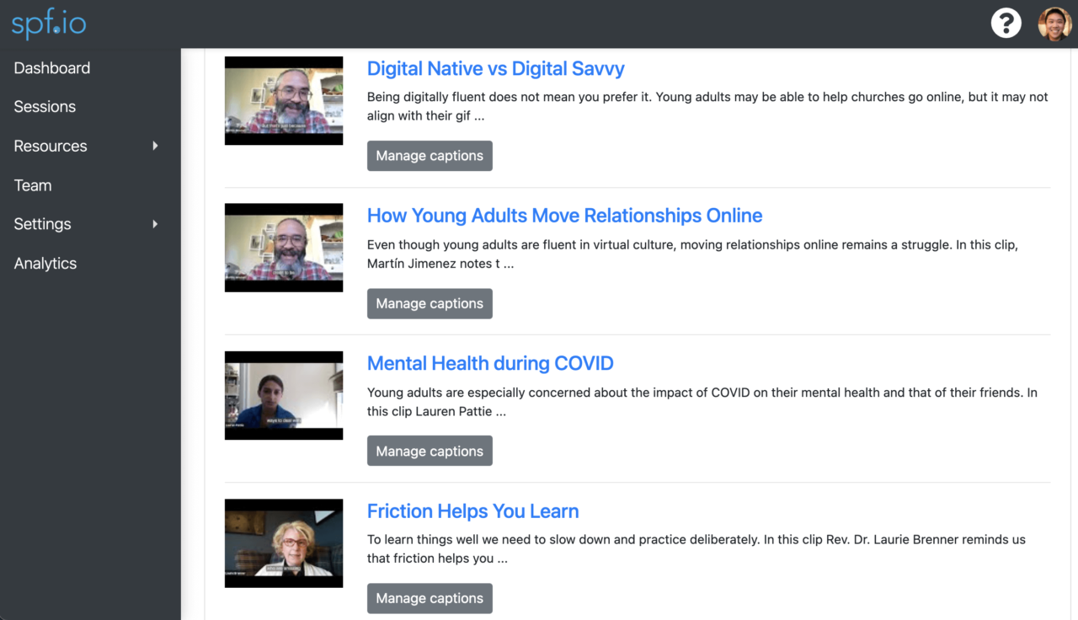Open "Friction Helps You Learn"

[x=472, y=511]
